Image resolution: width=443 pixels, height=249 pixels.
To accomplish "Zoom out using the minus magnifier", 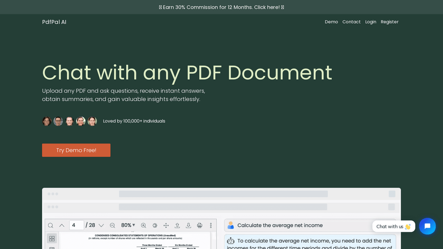I will (x=112, y=225).
